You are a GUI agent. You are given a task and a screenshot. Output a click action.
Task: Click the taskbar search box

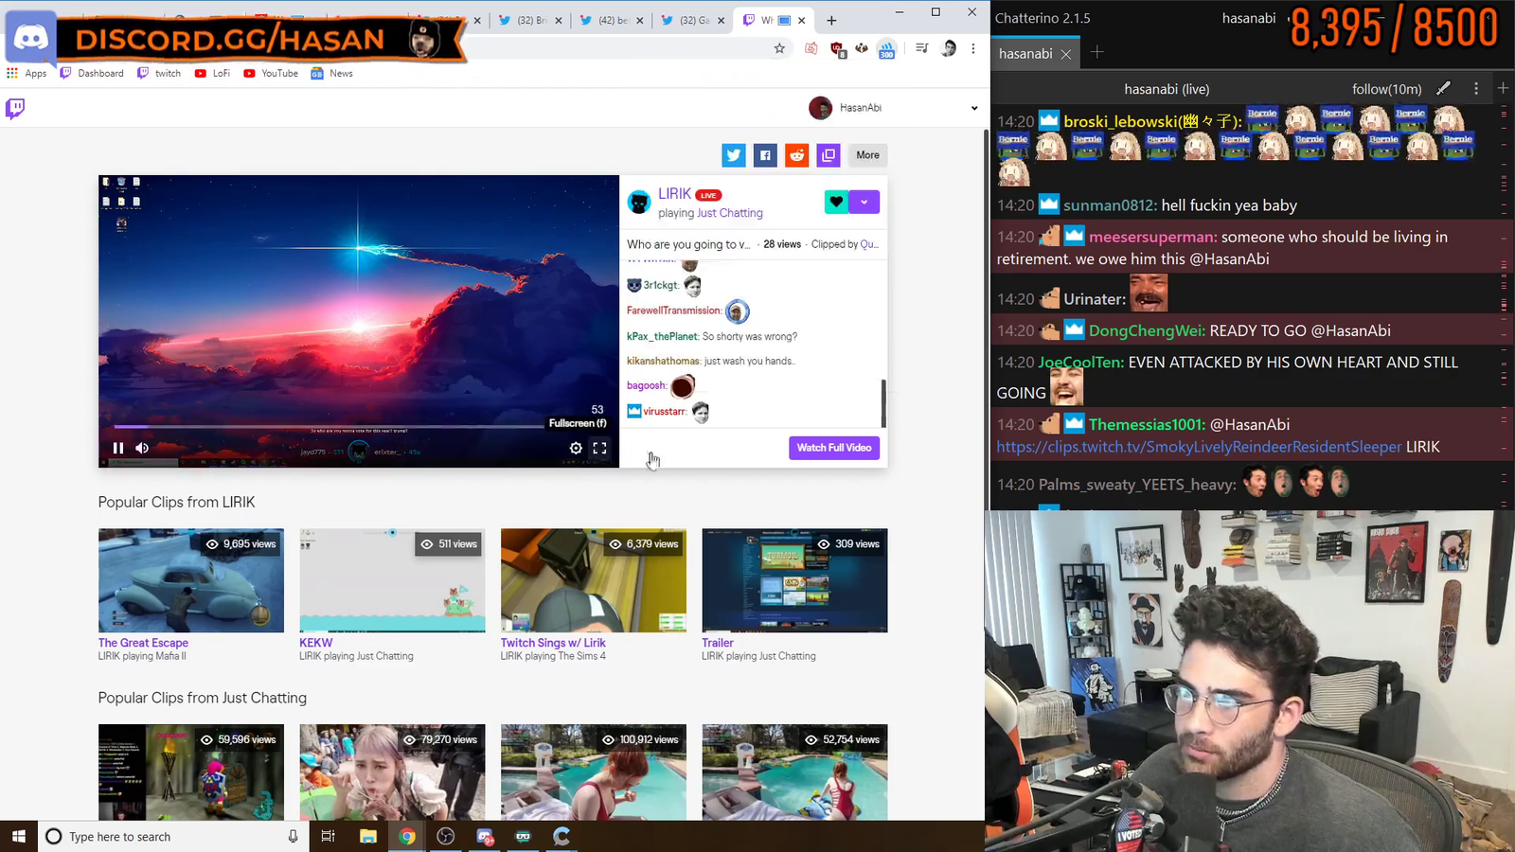point(174,836)
